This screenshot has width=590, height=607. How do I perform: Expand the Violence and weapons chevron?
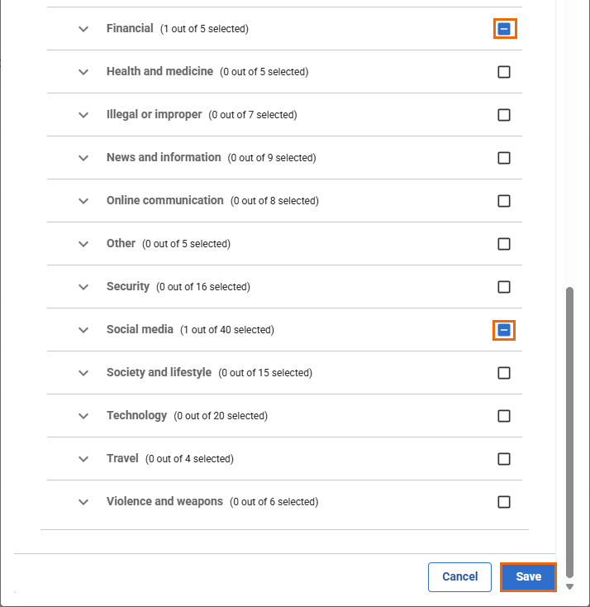coord(83,502)
